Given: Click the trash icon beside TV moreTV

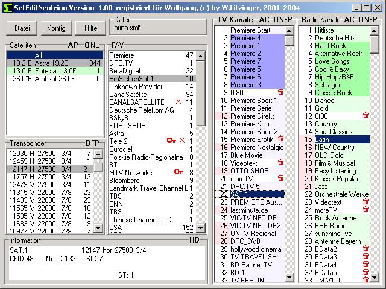Looking at the screenshot, I should [x=280, y=178].
